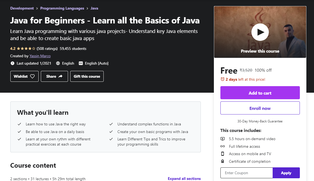Go to Programming Languages breadcrumb

coord(62,8)
